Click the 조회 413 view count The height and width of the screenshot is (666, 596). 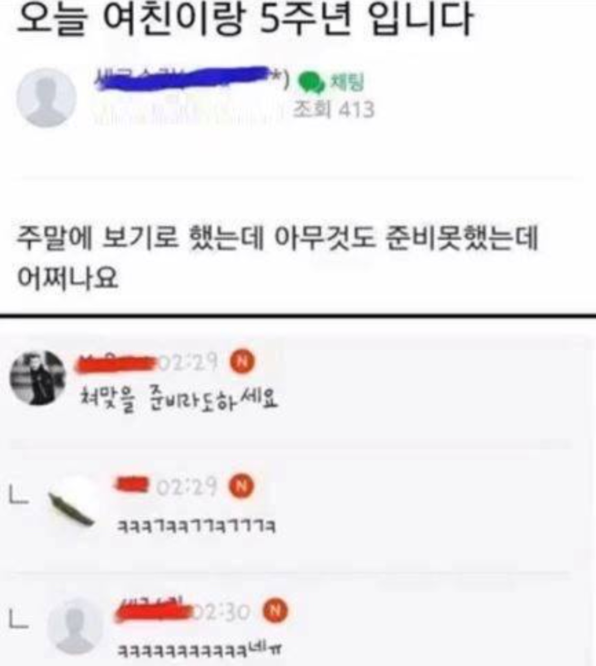334,110
